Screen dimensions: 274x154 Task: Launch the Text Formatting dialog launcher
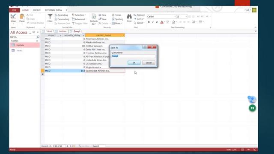(210, 27)
